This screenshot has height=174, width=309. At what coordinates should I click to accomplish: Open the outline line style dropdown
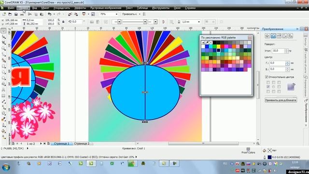pyautogui.click(x=145, y=22)
